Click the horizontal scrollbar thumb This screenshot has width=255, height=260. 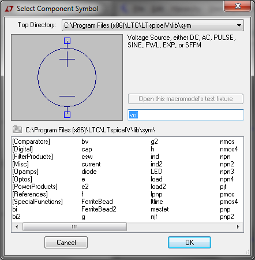(x=74, y=226)
